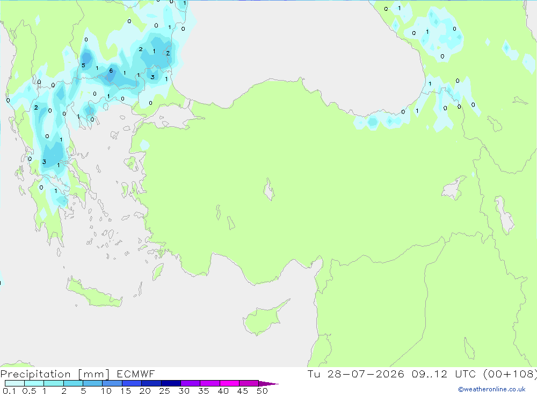Click the "10" legend scale label
This screenshot has height=394, width=537.
[106, 391]
